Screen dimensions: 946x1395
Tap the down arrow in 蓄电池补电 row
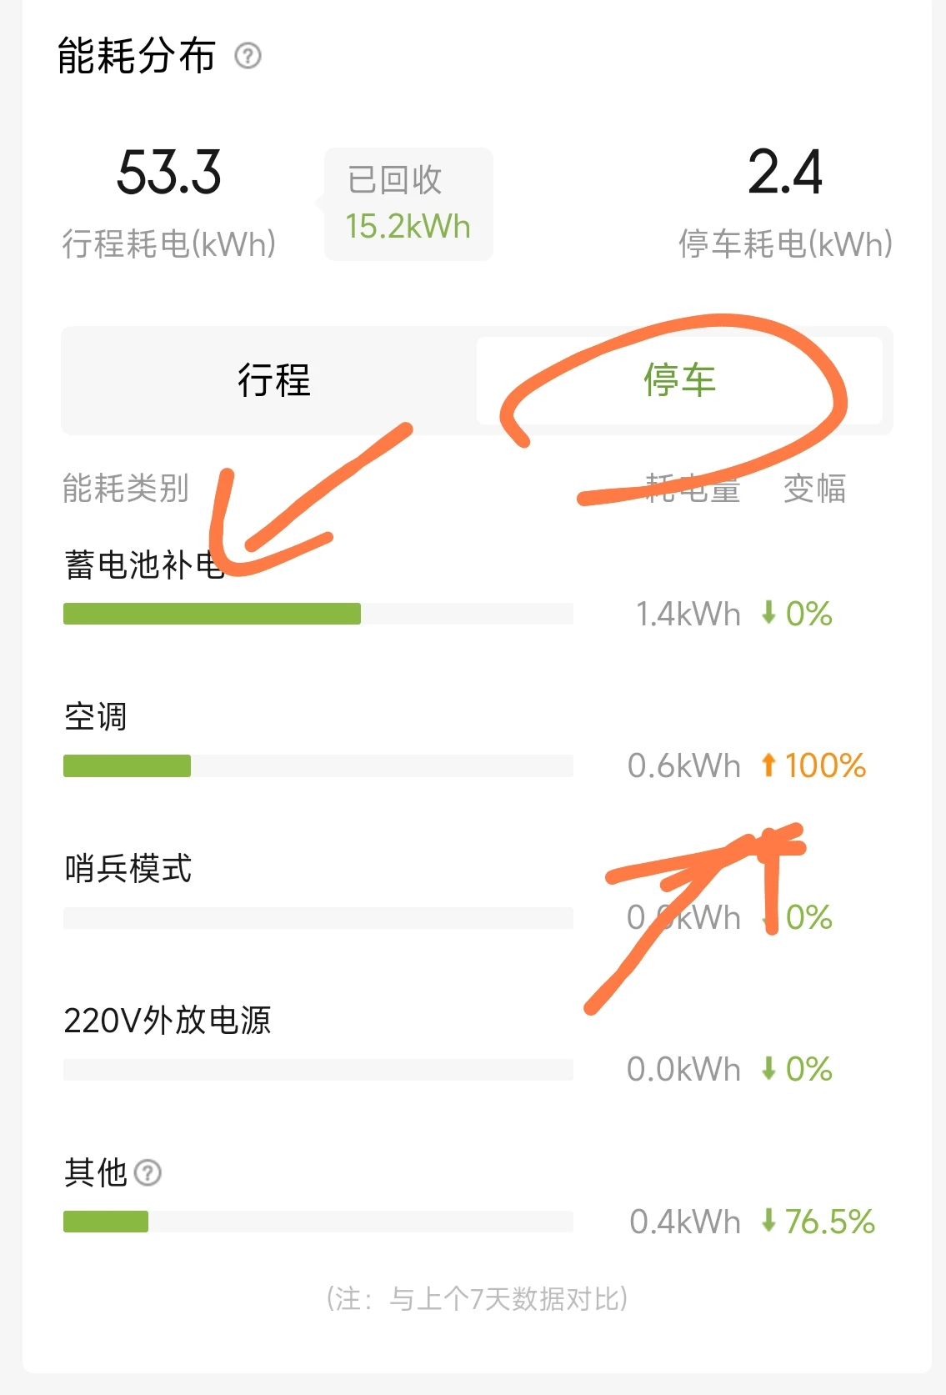[768, 613]
